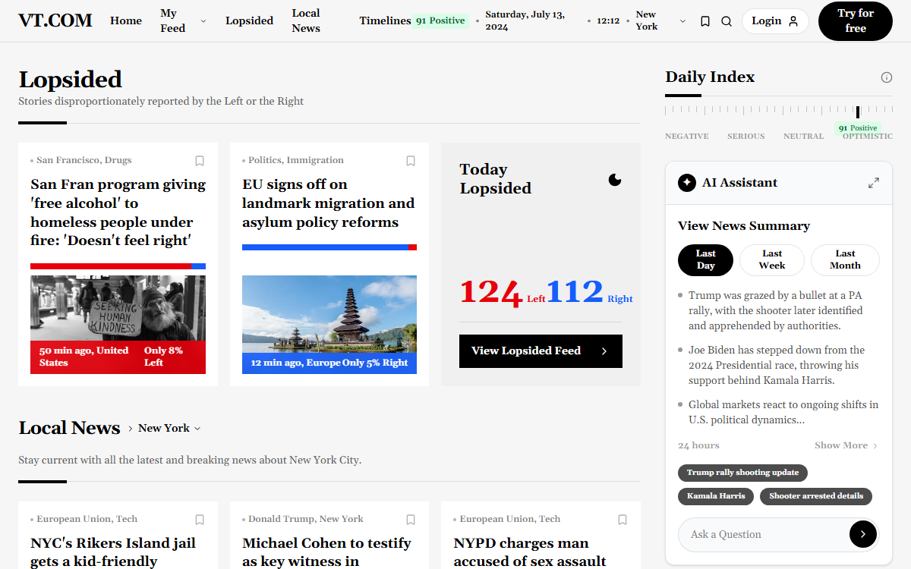Click the Daily Index scale marker
This screenshot has width=911, height=569.
click(x=858, y=112)
